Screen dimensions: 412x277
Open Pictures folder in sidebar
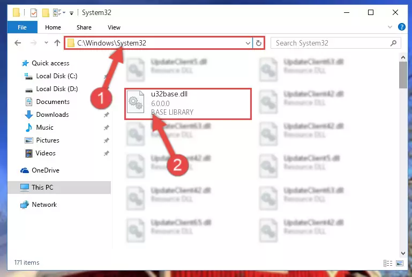48,140
